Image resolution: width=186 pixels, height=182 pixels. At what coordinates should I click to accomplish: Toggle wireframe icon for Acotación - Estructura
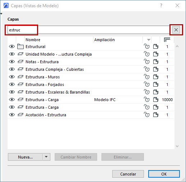(x=156, y=115)
